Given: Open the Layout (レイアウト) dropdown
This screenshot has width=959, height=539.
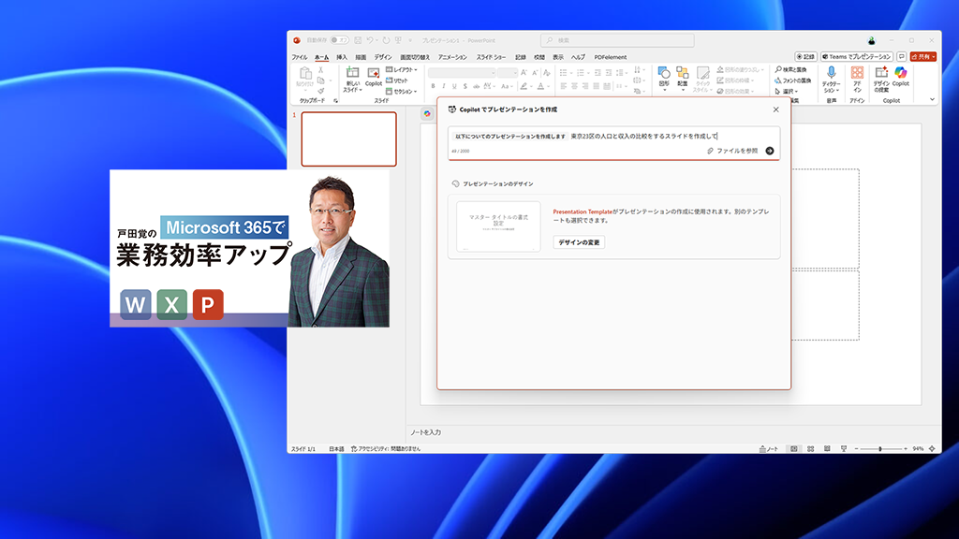Looking at the screenshot, I should tap(402, 69).
